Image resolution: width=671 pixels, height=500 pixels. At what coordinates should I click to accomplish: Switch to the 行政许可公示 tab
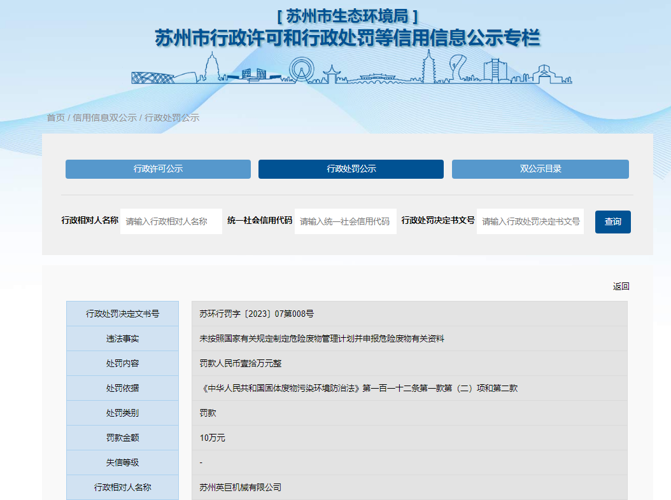(x=158, y=169)
